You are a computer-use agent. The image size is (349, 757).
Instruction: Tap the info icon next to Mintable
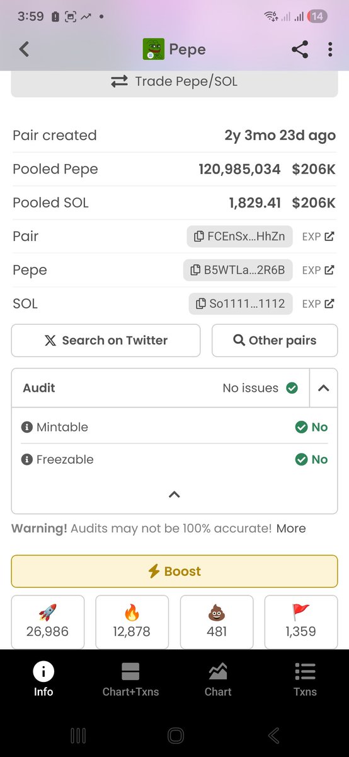click(26, 427)
